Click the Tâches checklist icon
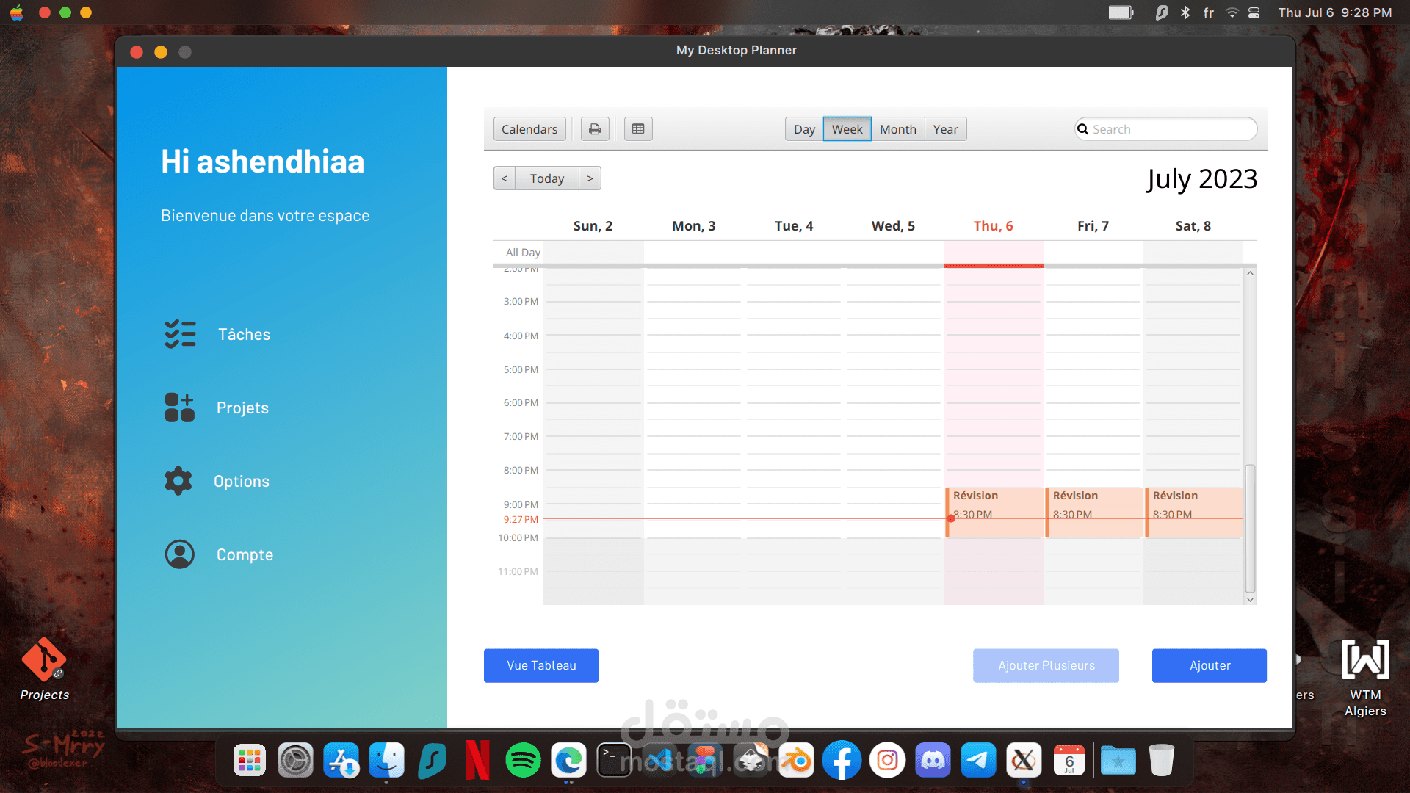The width and height of the screenshot is (1410, 793). 180,334
